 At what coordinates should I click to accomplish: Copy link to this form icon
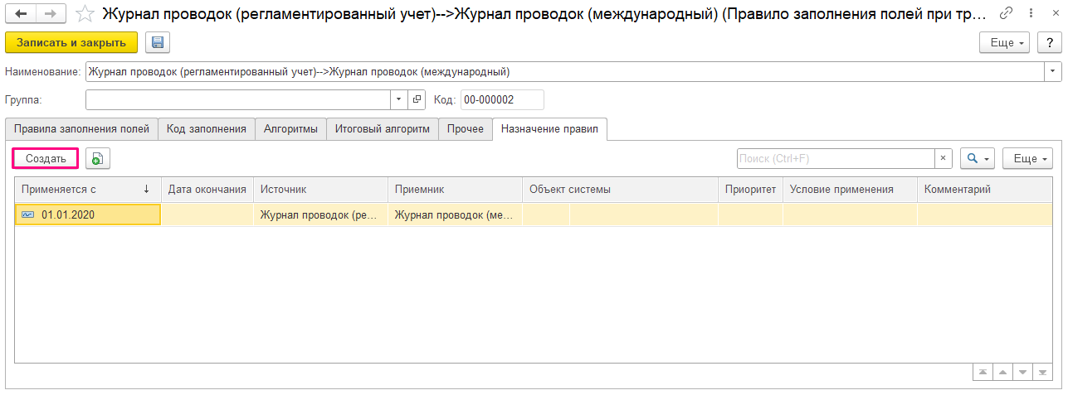(1007, 14)
